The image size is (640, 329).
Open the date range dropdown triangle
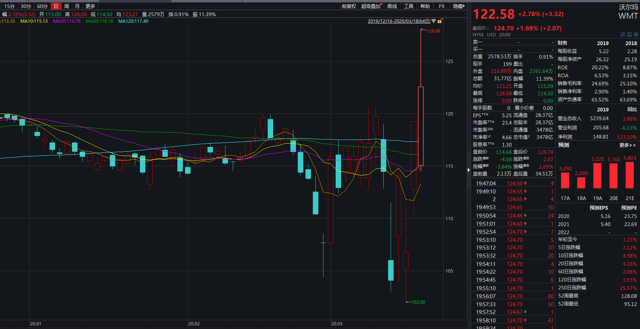(434, 21)
